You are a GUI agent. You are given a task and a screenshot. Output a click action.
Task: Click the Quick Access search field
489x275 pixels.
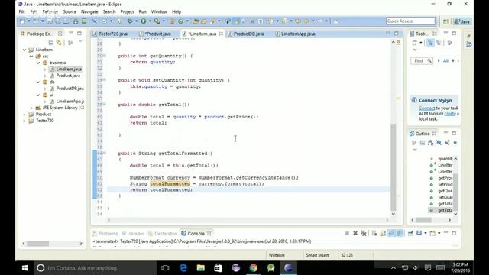[410, 21]
